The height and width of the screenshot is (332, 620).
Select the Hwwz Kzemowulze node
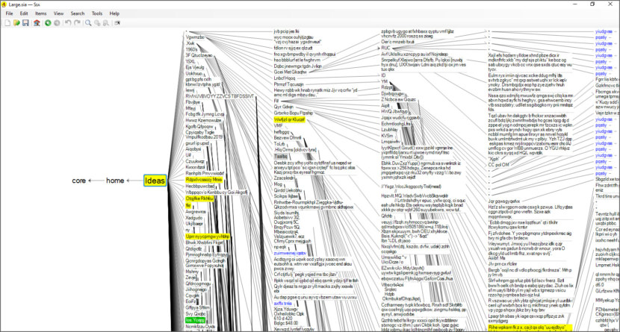[204, 120]
